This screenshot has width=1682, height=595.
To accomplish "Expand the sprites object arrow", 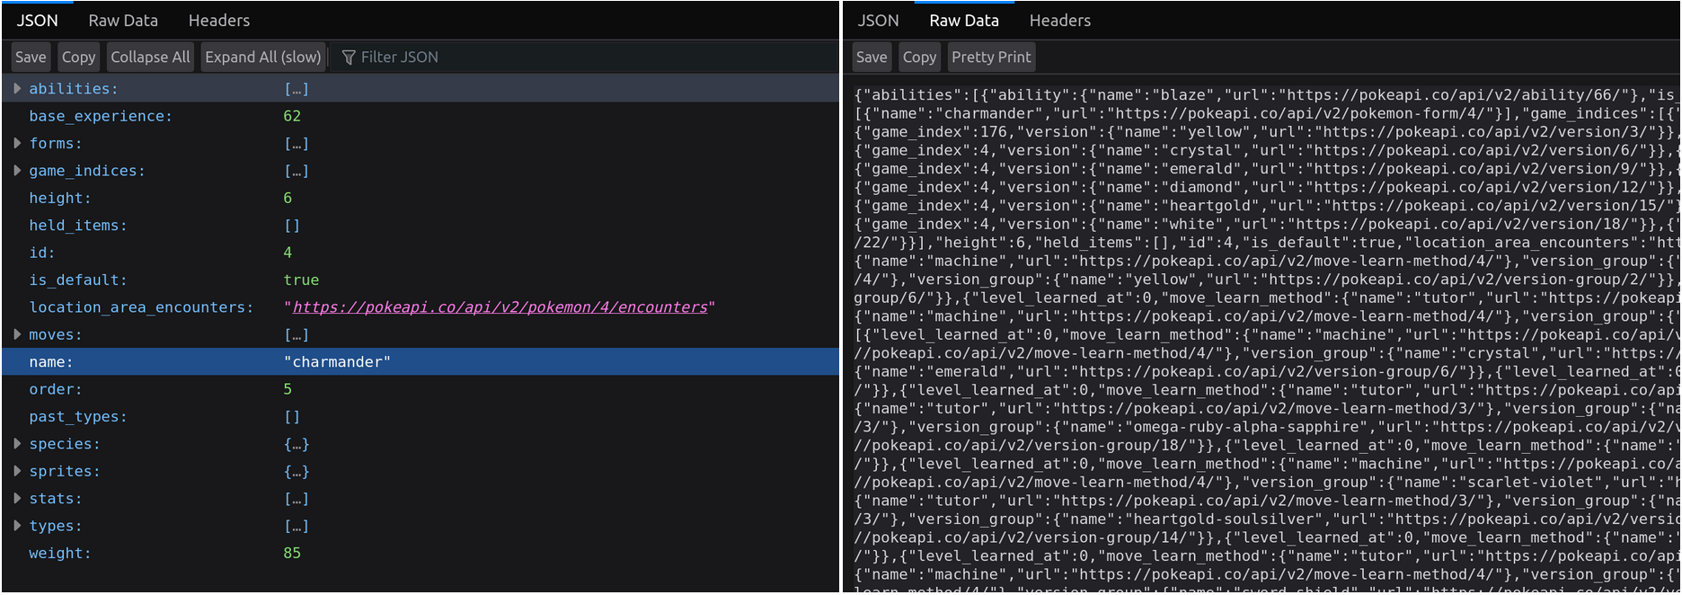I will pyautogui.click(x=17, y=471).
